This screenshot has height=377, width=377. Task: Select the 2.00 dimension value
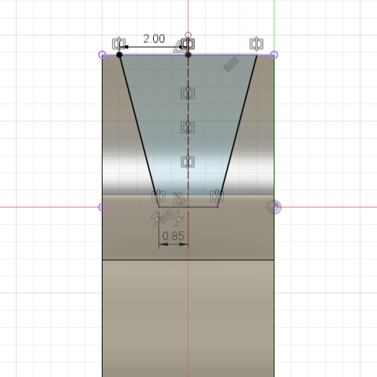click(154, 38)
